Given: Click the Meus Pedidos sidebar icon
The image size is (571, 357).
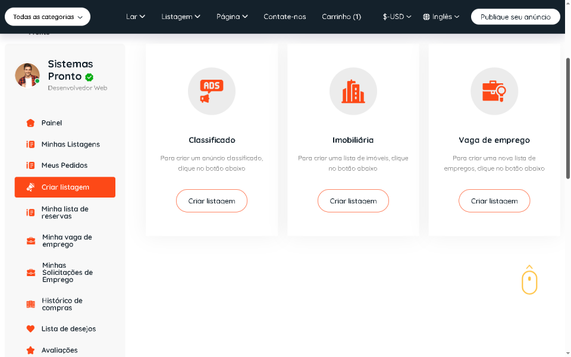Looking at the screenshot, I should 30,165.
